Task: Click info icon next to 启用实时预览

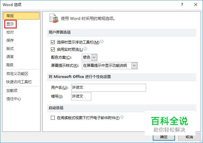Action: [86, 49]
